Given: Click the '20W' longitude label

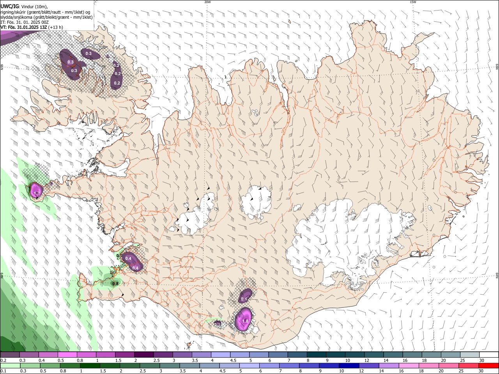Looking at the screenshot, I should 207,2.
